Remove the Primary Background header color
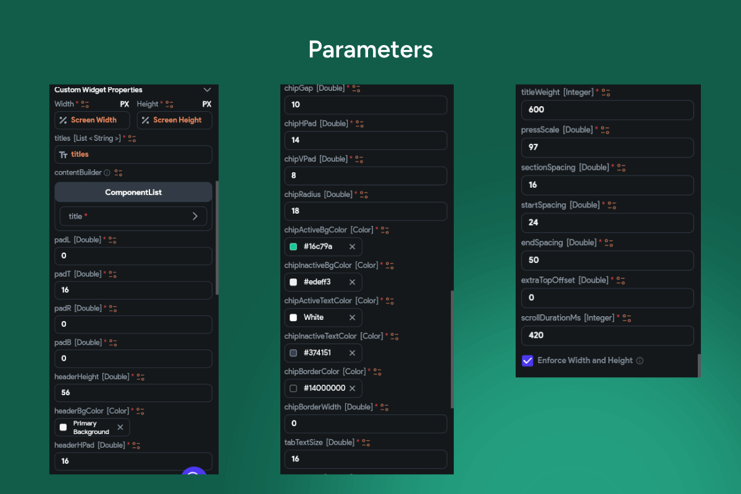The image size is (741, 494). pos(120,427)
